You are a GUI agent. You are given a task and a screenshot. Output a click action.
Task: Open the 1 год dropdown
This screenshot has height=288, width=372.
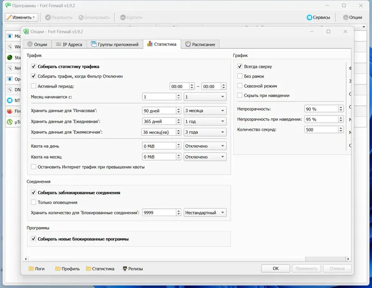tap(205, 122)
